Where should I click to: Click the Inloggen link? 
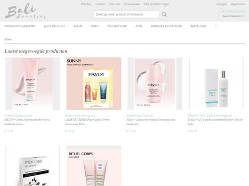click(222, 4)
